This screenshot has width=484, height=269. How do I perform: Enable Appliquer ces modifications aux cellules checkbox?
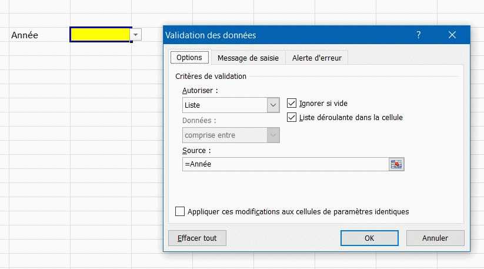(x=180, y=211)
